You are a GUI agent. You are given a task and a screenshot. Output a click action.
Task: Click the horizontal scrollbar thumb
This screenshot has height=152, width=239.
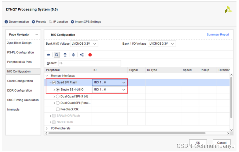click(x=127, y=133)
